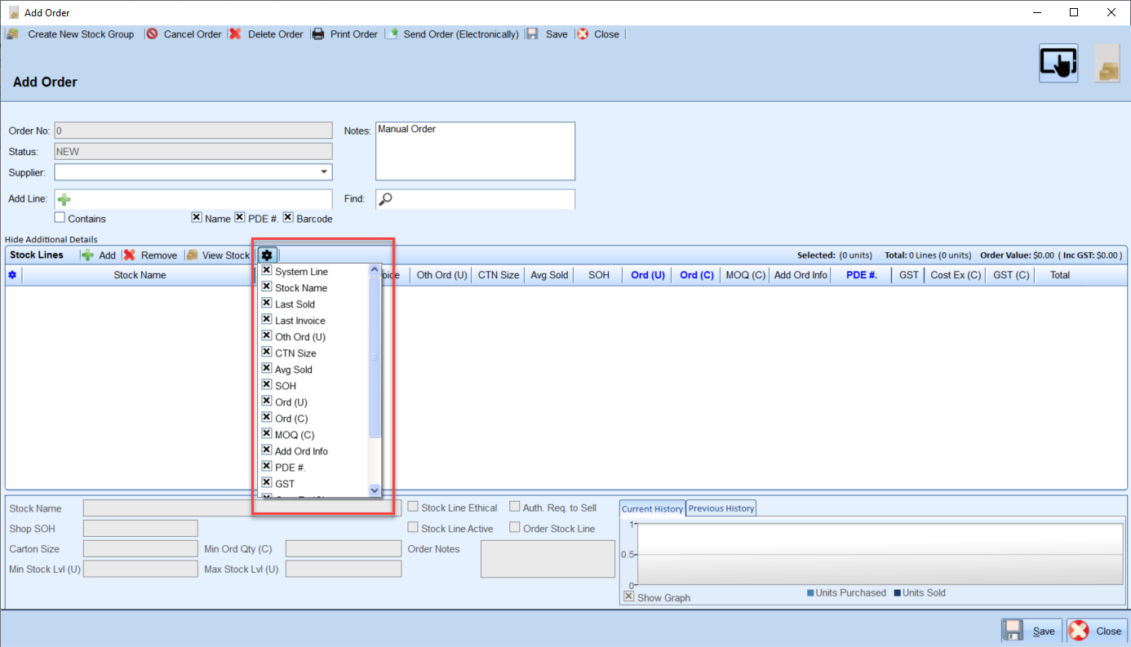This screenshot has width=1131, height=647.
Task: Click Units Purchased legend entry
Action: [846, 593]
